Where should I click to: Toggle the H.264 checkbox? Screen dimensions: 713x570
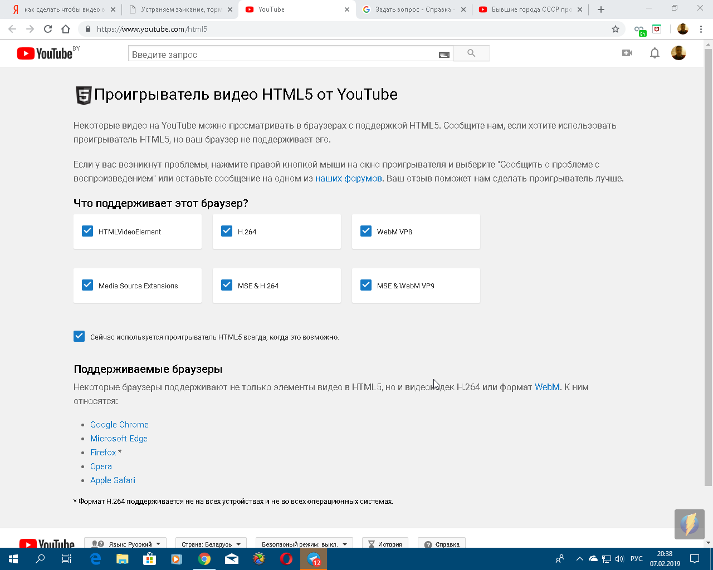[227, 231]
